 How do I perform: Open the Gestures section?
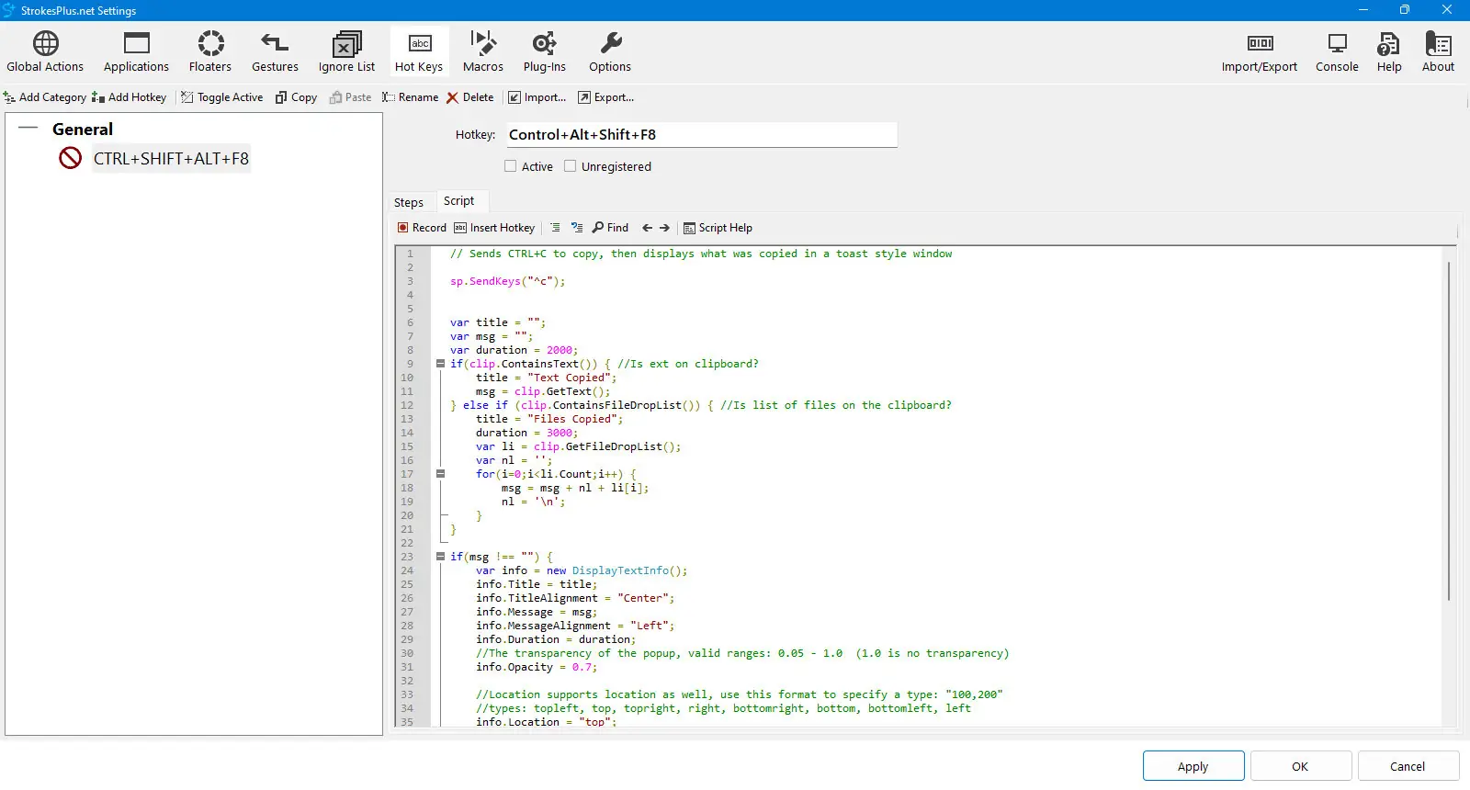point(275,51)
